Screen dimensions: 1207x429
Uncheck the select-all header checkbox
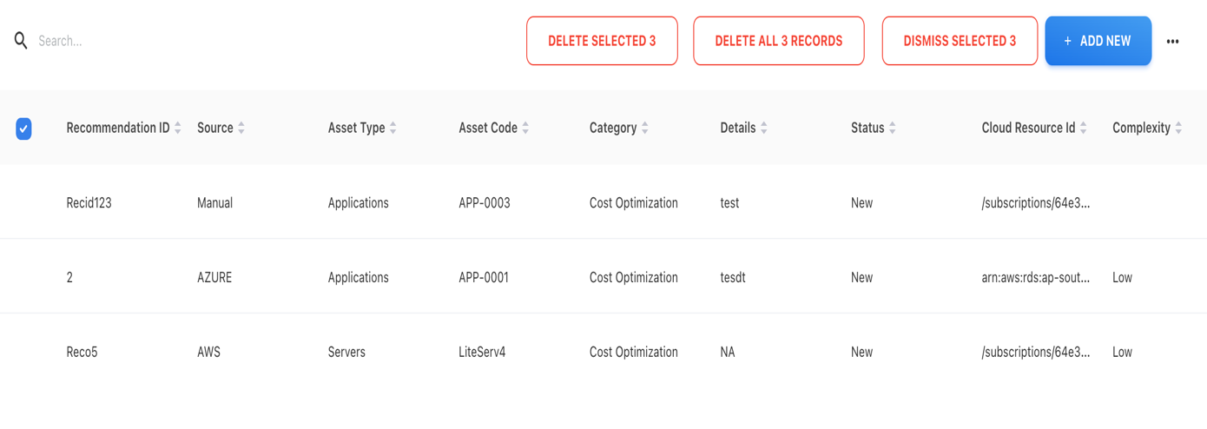[24, 129]
